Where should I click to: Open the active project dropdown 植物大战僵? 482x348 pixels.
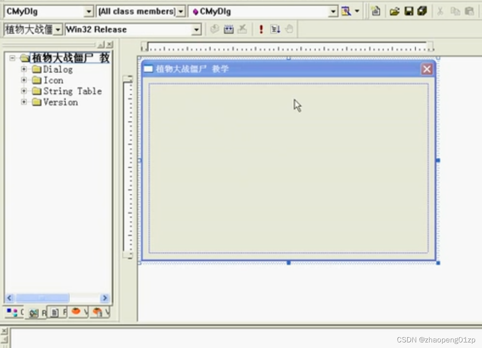[58, 30]
